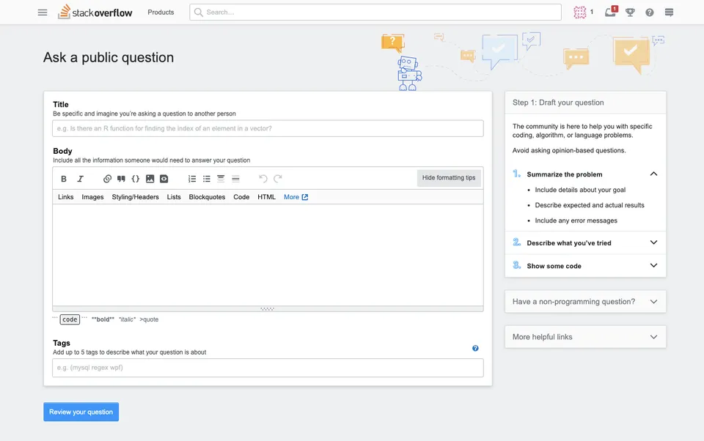Click 'Include any error messages' text
The height and width of the screenshot is (441, 704).
coord(576,220)
